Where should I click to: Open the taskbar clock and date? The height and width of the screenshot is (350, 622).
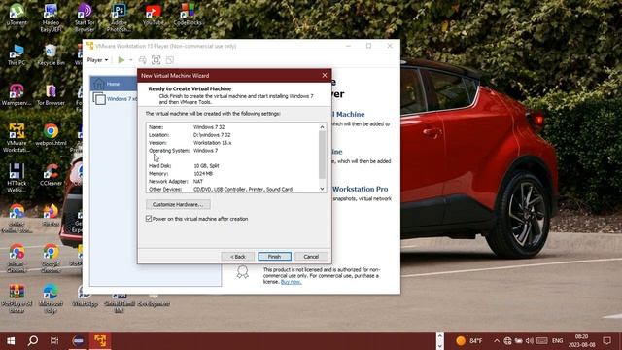click(x=581, y=341)
